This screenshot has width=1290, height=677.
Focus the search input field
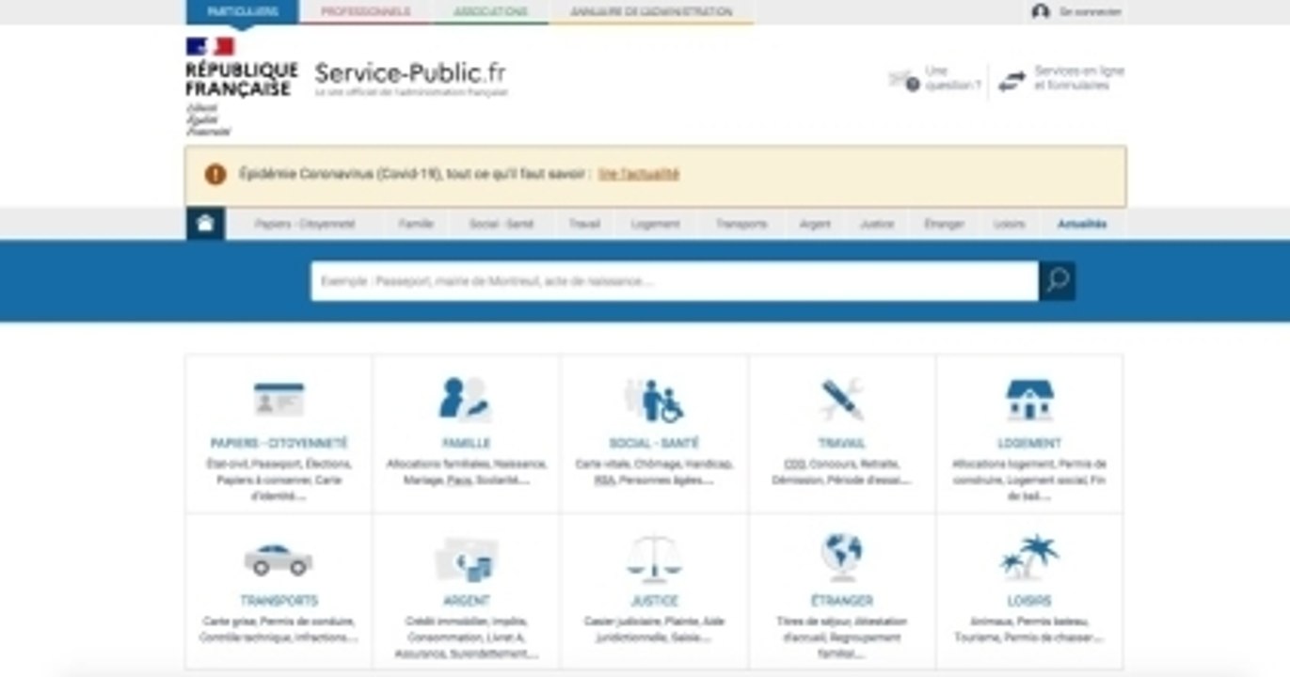(x=675, y=281)
